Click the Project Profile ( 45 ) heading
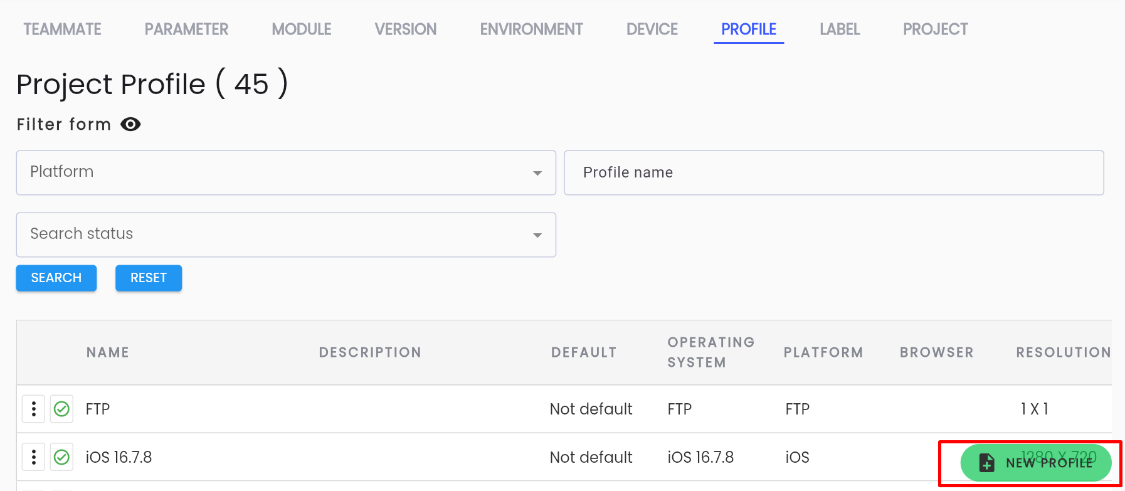The height and width of the screenshot is (491, 1125). [x=152, y=84]
